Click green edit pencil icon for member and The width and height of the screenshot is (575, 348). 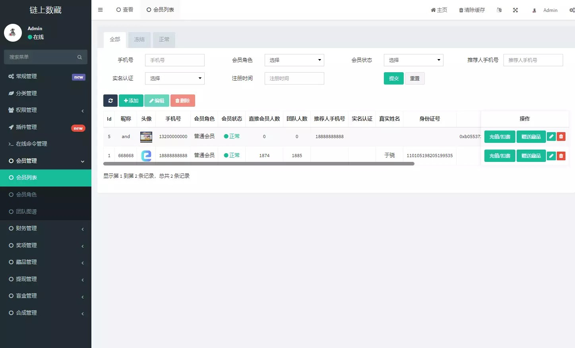coord(551,137)
